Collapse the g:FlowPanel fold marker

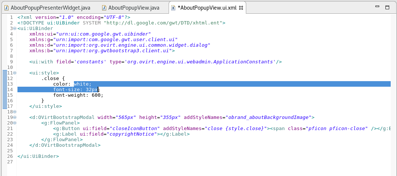(x=14, y=123)
